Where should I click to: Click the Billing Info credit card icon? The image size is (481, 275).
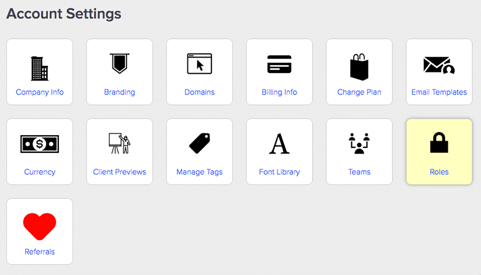pos(279,64)
